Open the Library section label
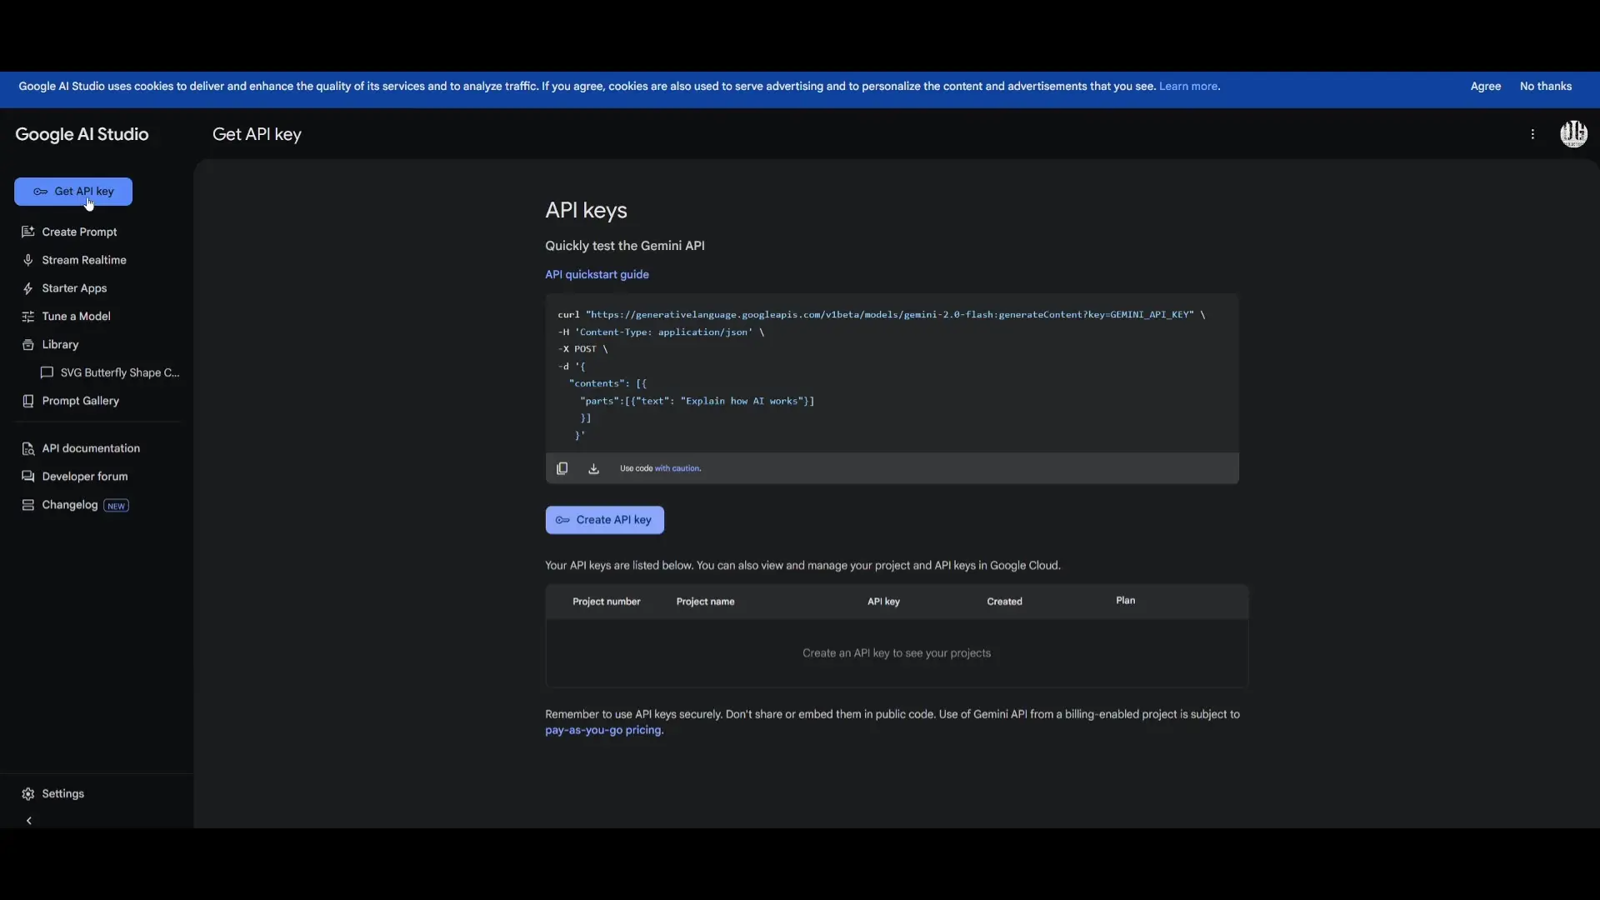The image size is (1600, 900). 60,345
